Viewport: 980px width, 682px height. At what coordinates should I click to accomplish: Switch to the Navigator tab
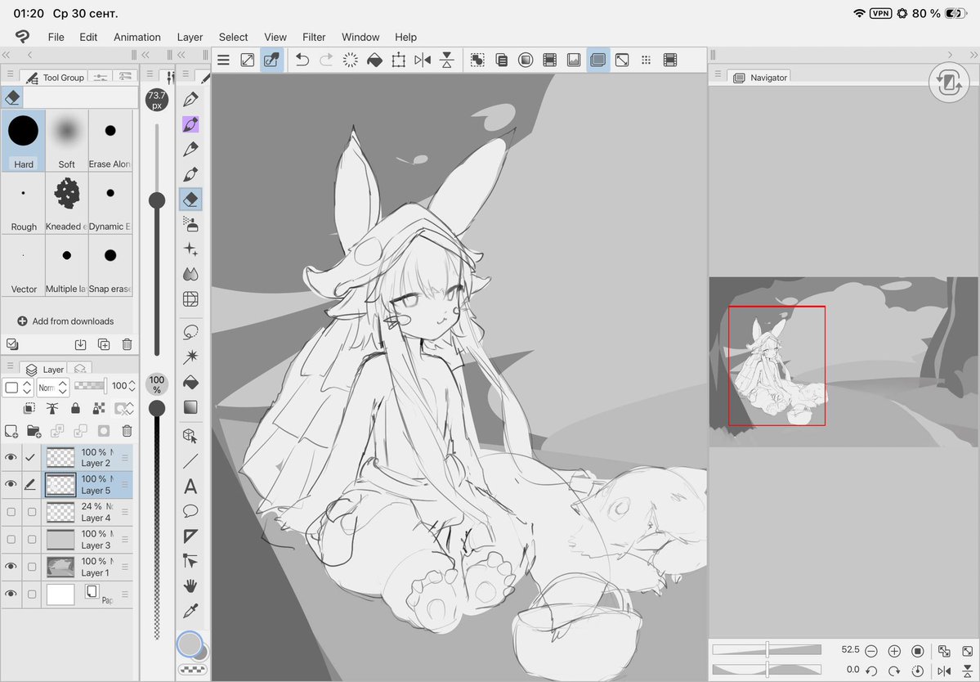(x=761, y=78)
